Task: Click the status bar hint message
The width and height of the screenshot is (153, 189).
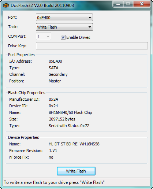Action: pos(54,182)
